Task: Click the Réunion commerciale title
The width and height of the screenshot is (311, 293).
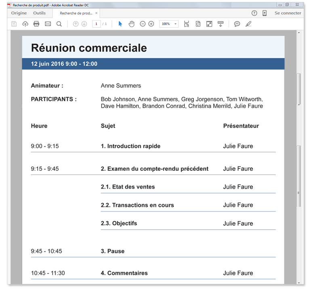Action: point(89,48)
